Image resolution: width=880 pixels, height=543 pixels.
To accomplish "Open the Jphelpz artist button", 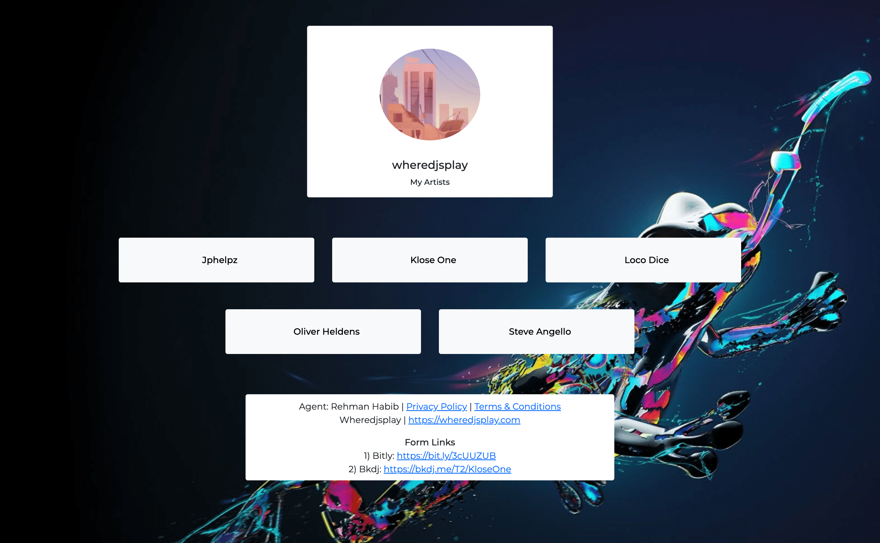I will point(216,260).
